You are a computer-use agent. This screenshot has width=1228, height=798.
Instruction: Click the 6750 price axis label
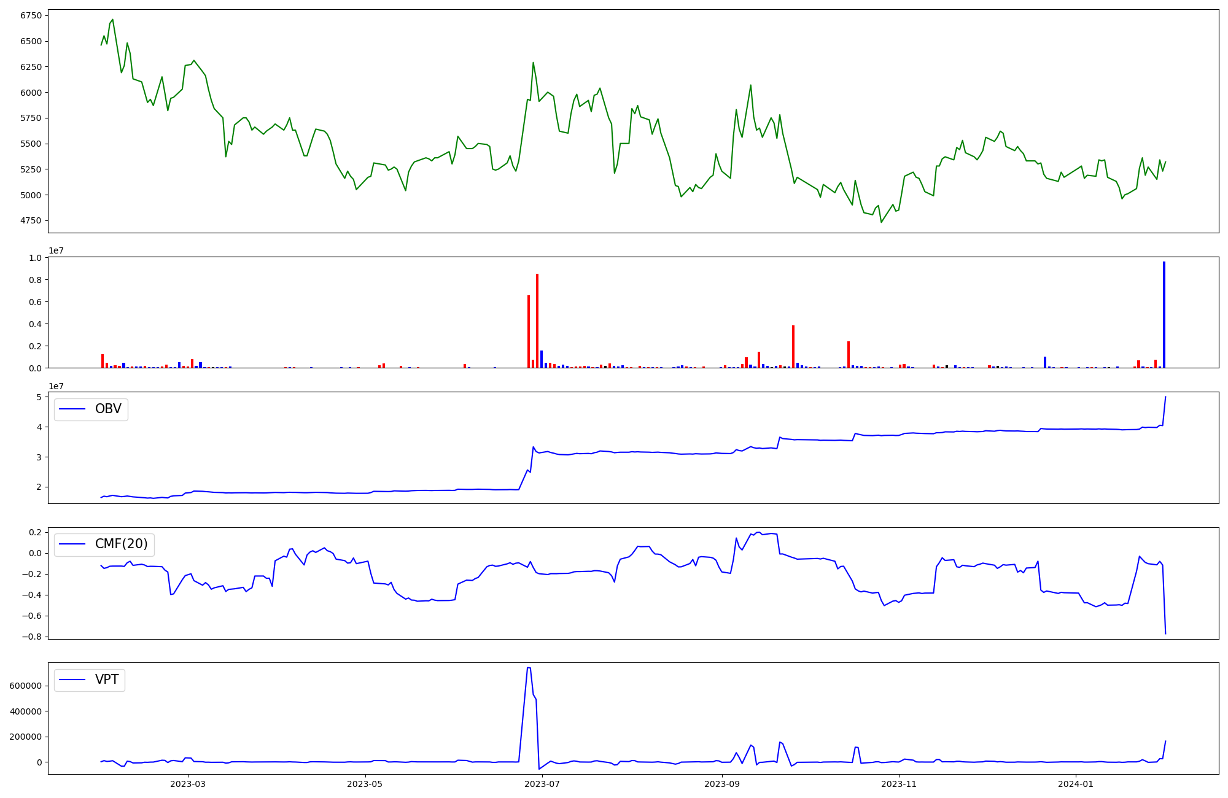pyautogui.click(x=31, y=15)
